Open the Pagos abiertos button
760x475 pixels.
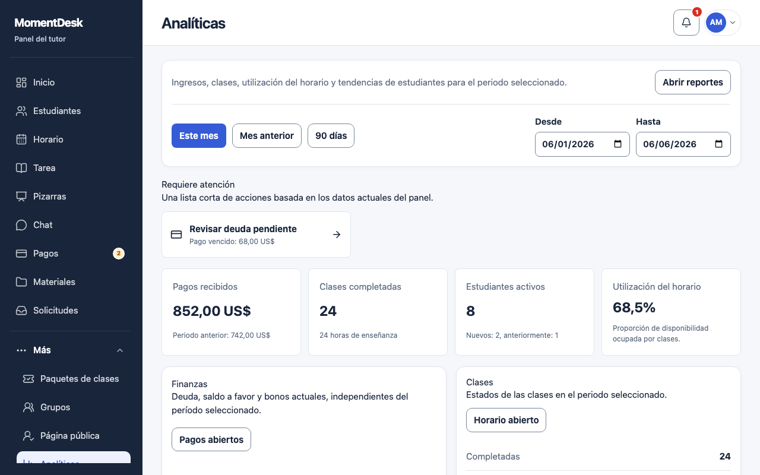[x=211, y=439]
